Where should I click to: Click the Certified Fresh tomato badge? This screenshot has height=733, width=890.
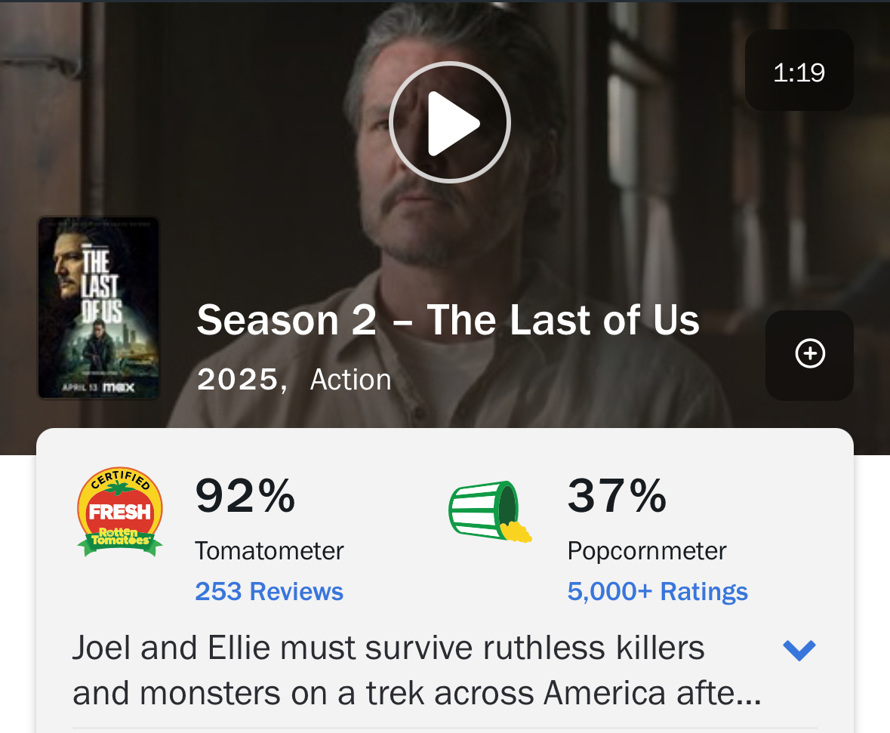120,512
